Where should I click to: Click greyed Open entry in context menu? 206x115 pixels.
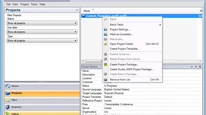(132, 19)
